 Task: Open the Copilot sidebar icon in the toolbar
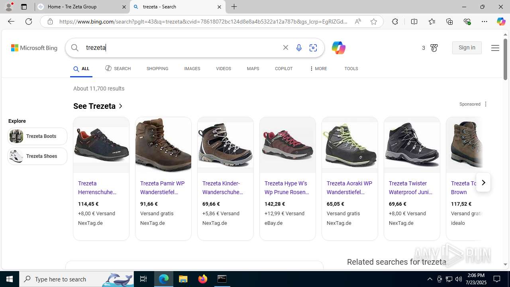point(501,22)
